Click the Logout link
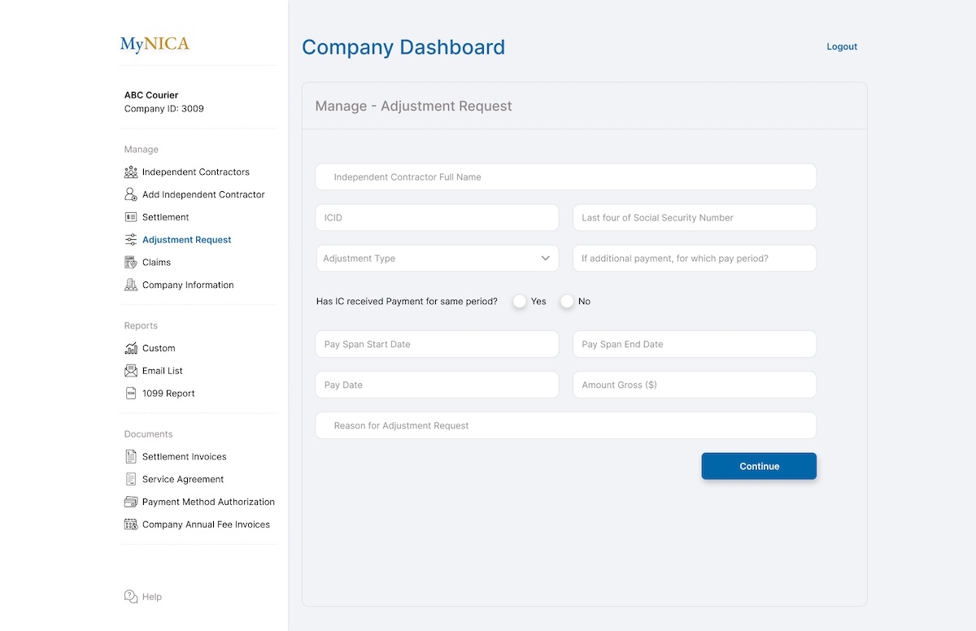The image size is (976, 631). coord(842,46)
